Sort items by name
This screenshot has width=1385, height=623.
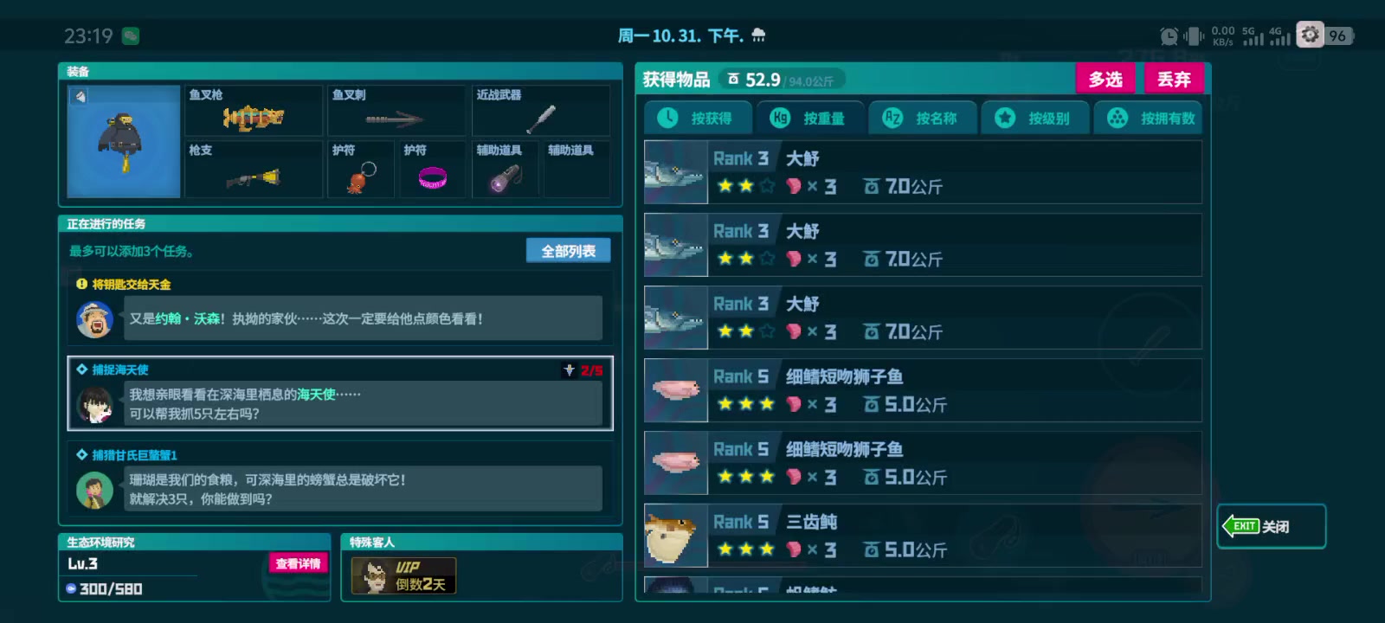921,118
